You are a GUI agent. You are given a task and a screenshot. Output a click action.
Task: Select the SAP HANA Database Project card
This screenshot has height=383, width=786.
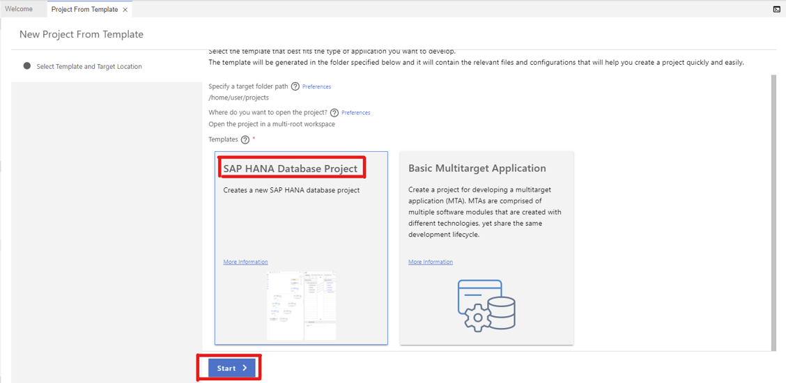(x=301, y=248)
